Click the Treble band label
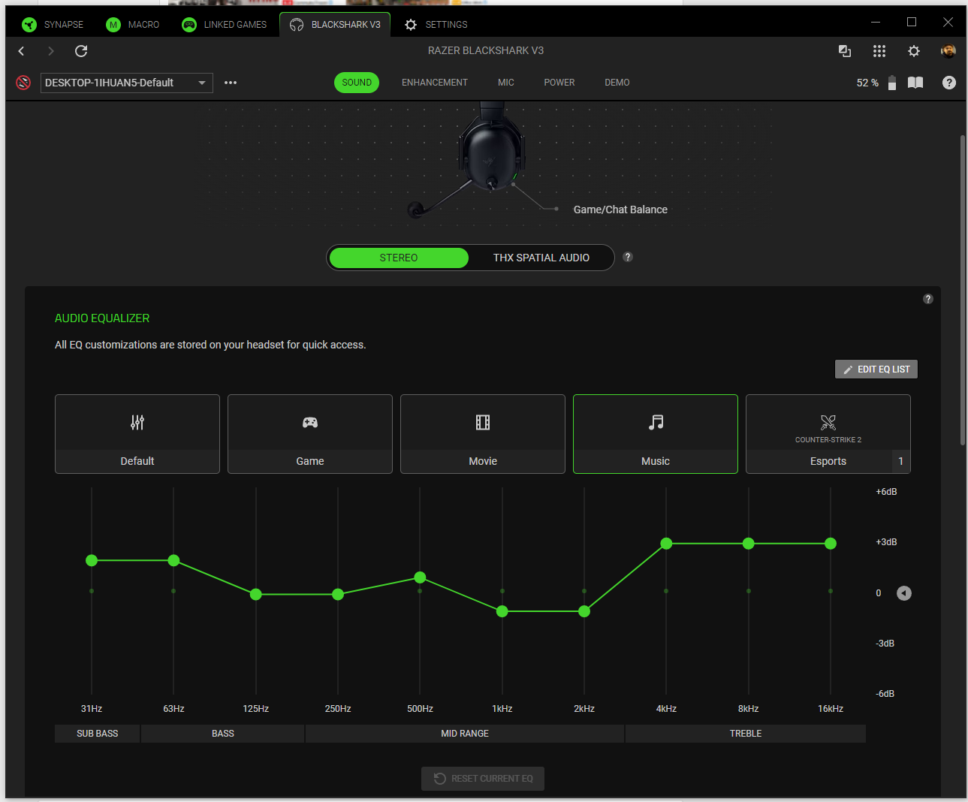 tap(746, 734)
